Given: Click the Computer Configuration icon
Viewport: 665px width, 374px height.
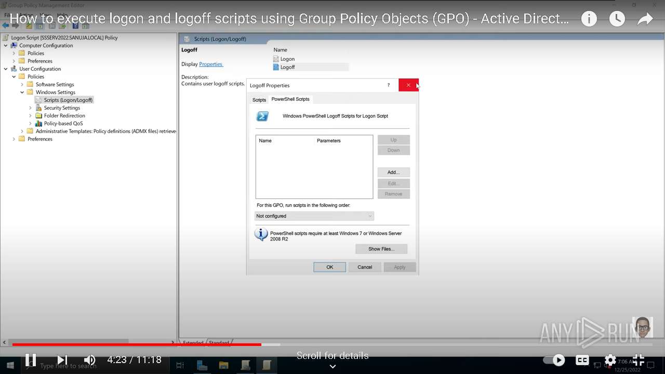Looking at the screenshot, I should pyautogui.click(x=14, y=45).
